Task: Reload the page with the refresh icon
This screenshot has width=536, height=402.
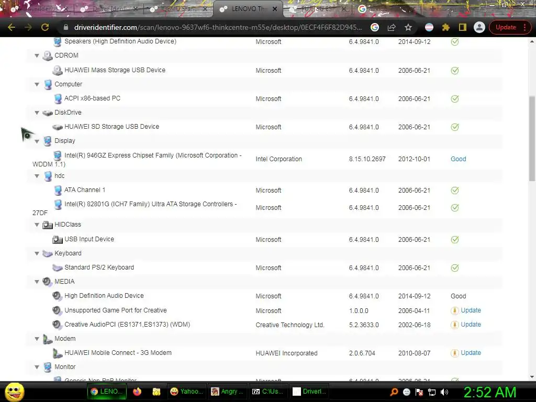Action: pyautogui.click(x=45, y=27)
